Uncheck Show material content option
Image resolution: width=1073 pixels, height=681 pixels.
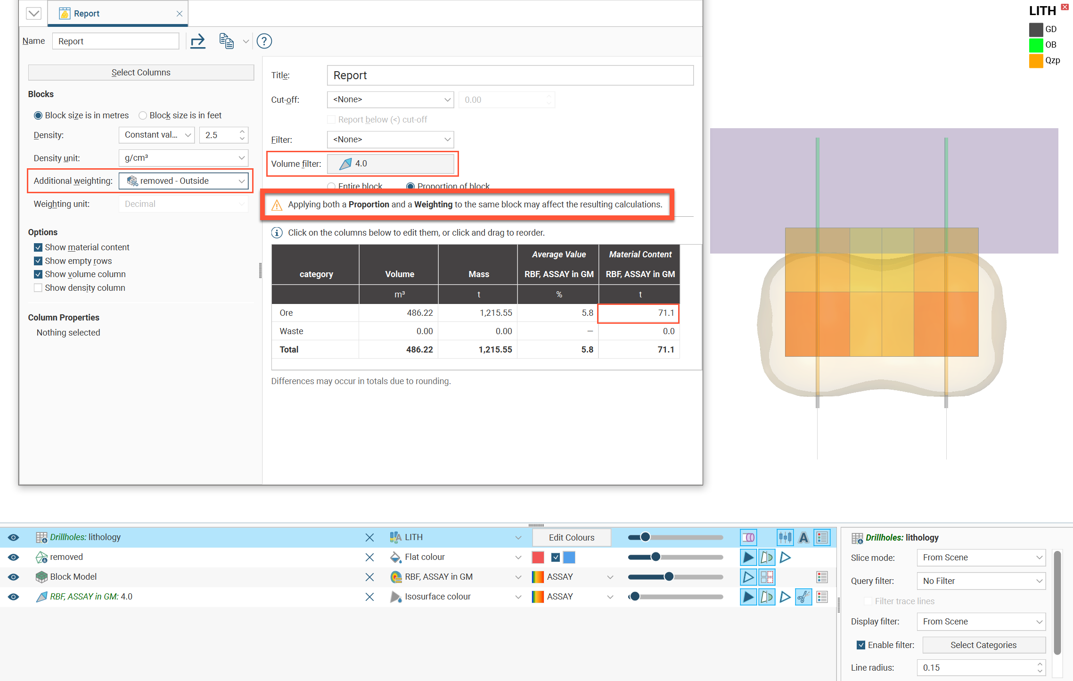click(x=38, y=247)
